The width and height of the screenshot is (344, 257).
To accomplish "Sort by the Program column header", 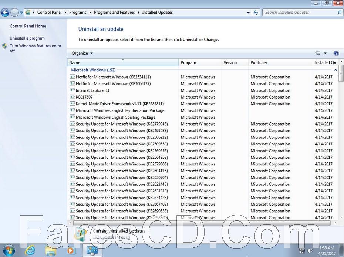I will click(x=200, y=62).
